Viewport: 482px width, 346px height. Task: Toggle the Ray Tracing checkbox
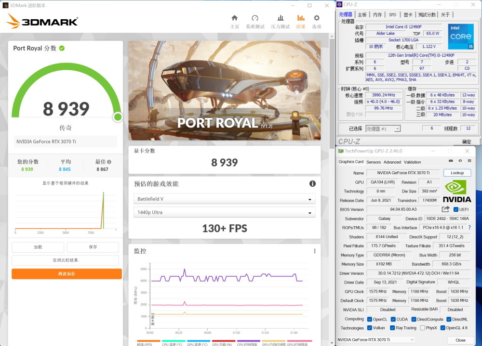pyautogui.click(x=391, y=328)
